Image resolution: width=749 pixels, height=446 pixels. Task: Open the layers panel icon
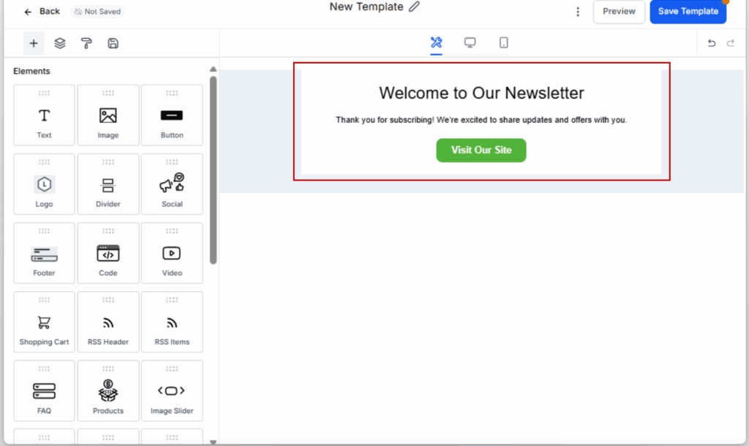coord(60,43)
